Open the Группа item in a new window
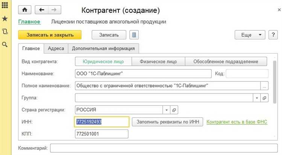Image resolution: width=282 pixels, height=155 pixels. (264, 98)
